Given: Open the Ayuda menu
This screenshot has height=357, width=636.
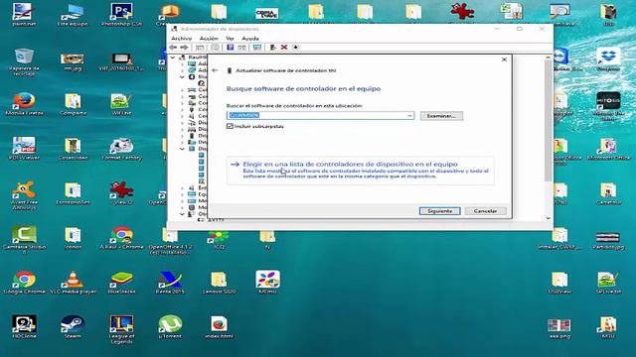Looking at the screenshot, I should 250,39.
